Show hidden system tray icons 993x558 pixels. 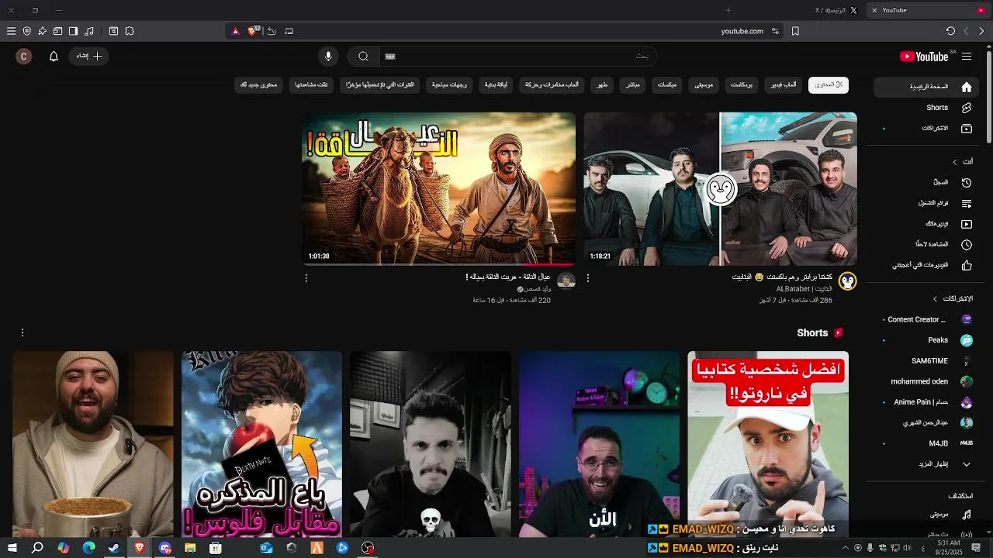point(846,548)
